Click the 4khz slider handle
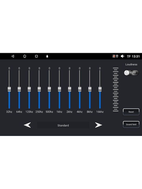The image size is (142, 189). (x=80, y=89)
